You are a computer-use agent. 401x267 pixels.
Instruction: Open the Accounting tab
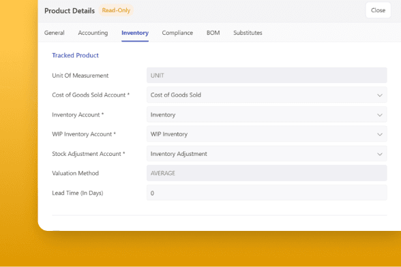(93, 33)
